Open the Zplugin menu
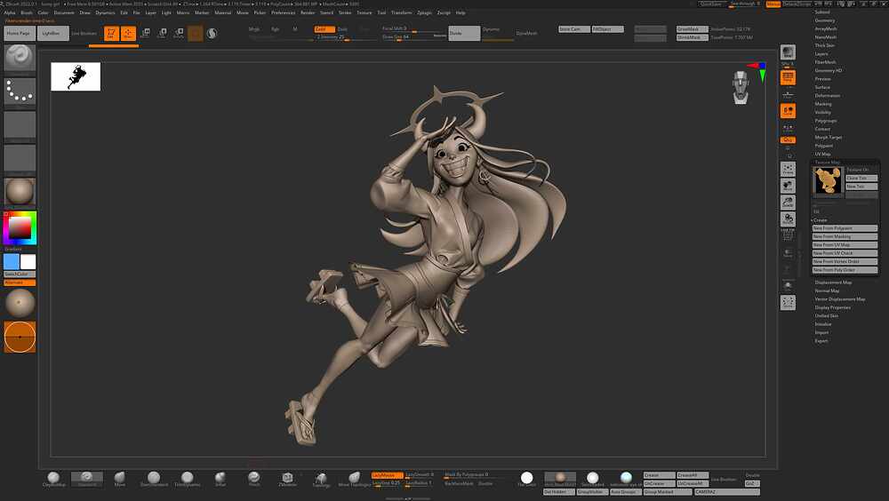 [x=424, y=12]
